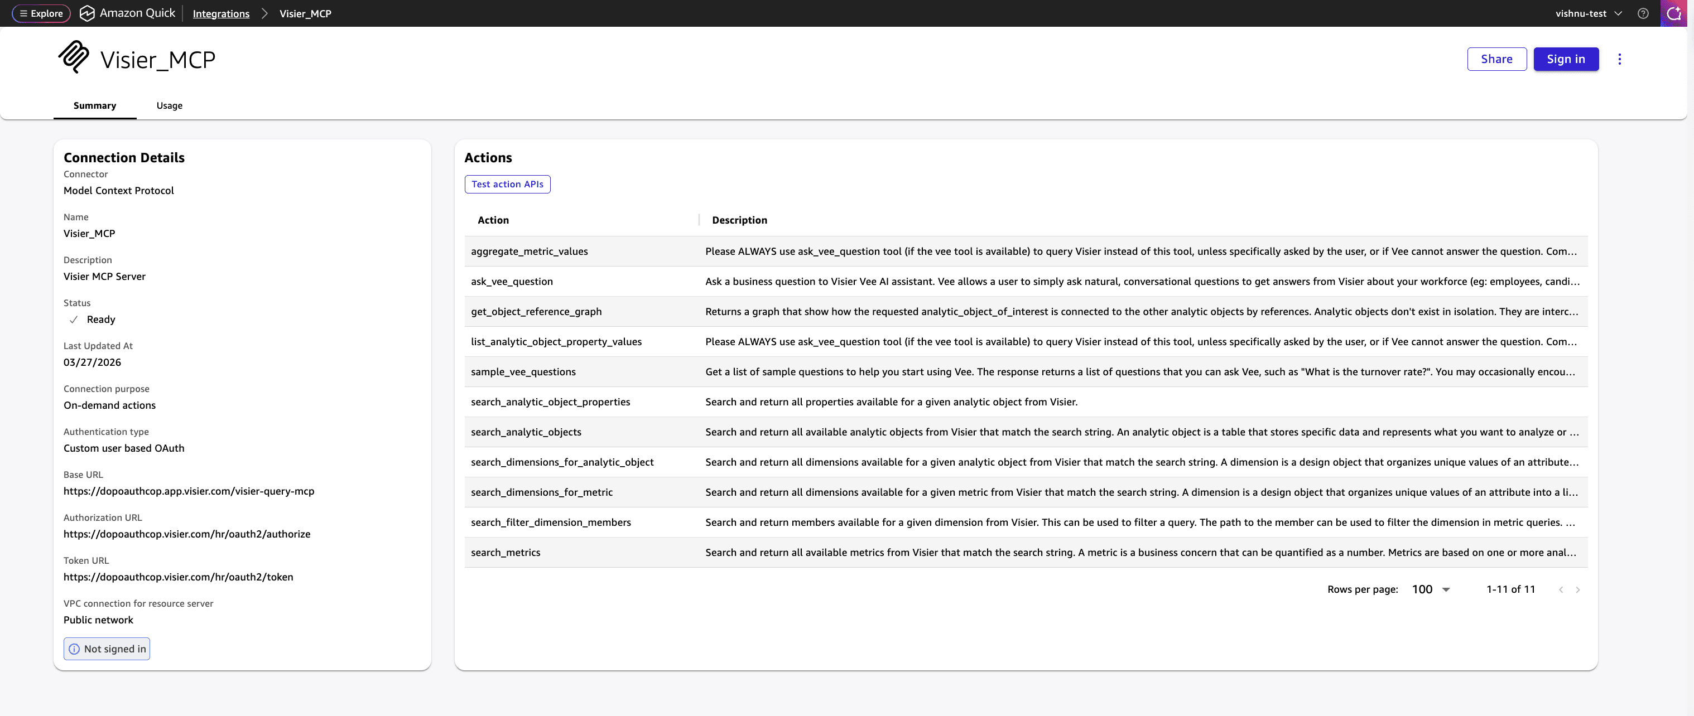Click Test action APIs button
Viewport: 1694px width, 716px height.
click(x=507, y=184)
